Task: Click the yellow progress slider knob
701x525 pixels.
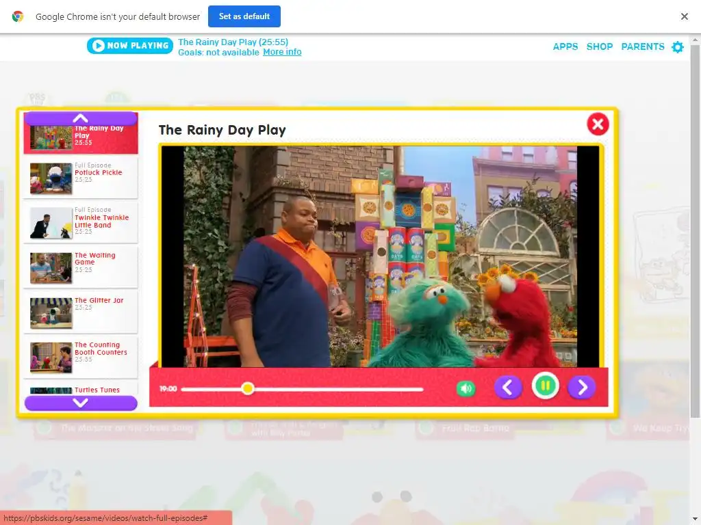Action: [x=248, y=388]
